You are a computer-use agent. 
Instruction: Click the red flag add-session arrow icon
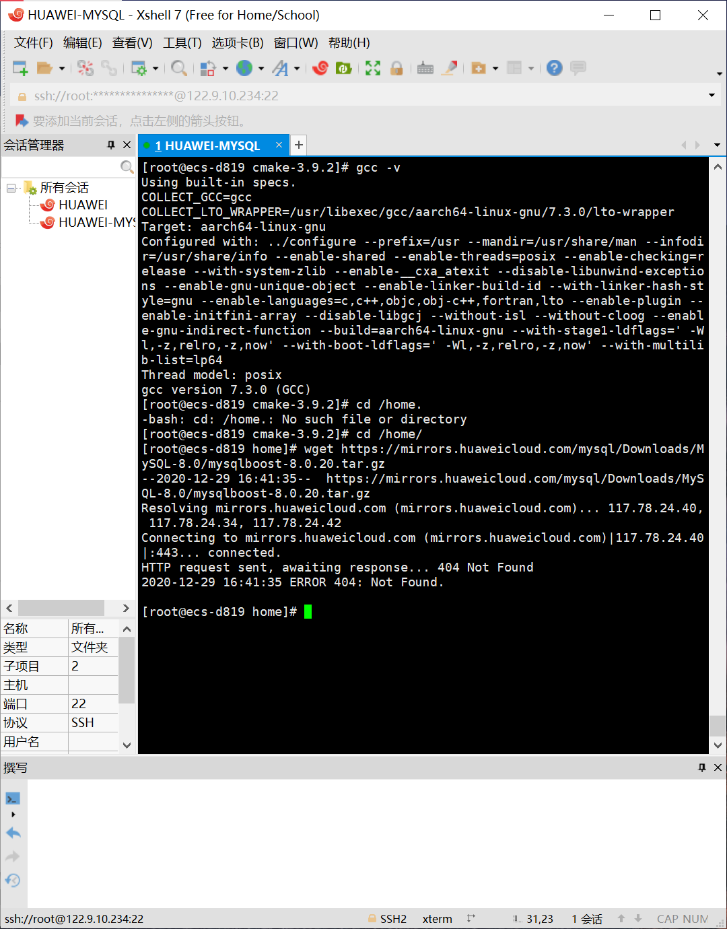click(22, 121)
